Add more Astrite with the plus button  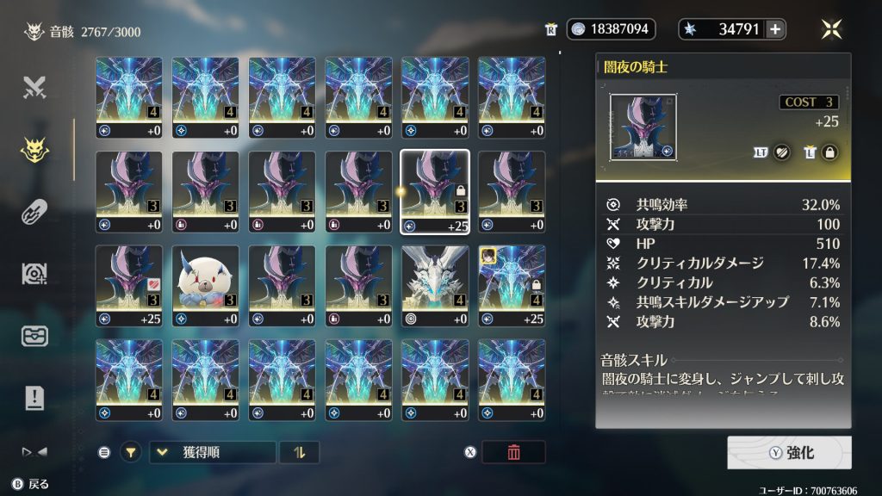(775, 29)
